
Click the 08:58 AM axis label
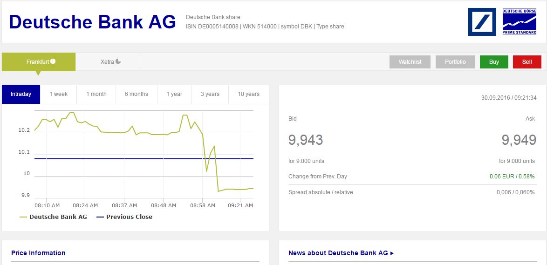coord(203,206)
